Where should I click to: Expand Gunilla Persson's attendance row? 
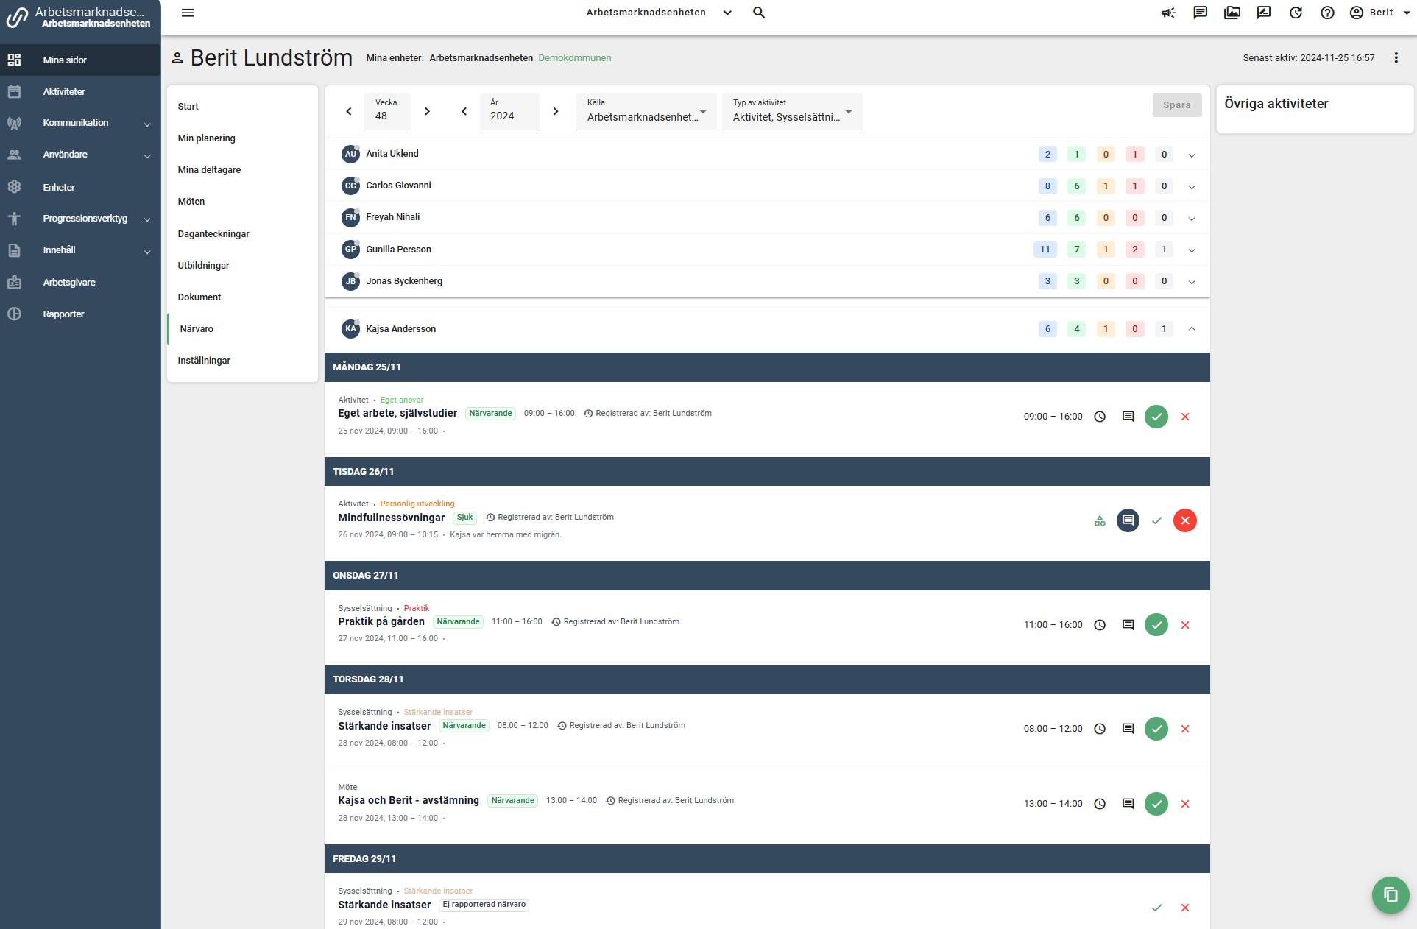tap(1192, 250)
